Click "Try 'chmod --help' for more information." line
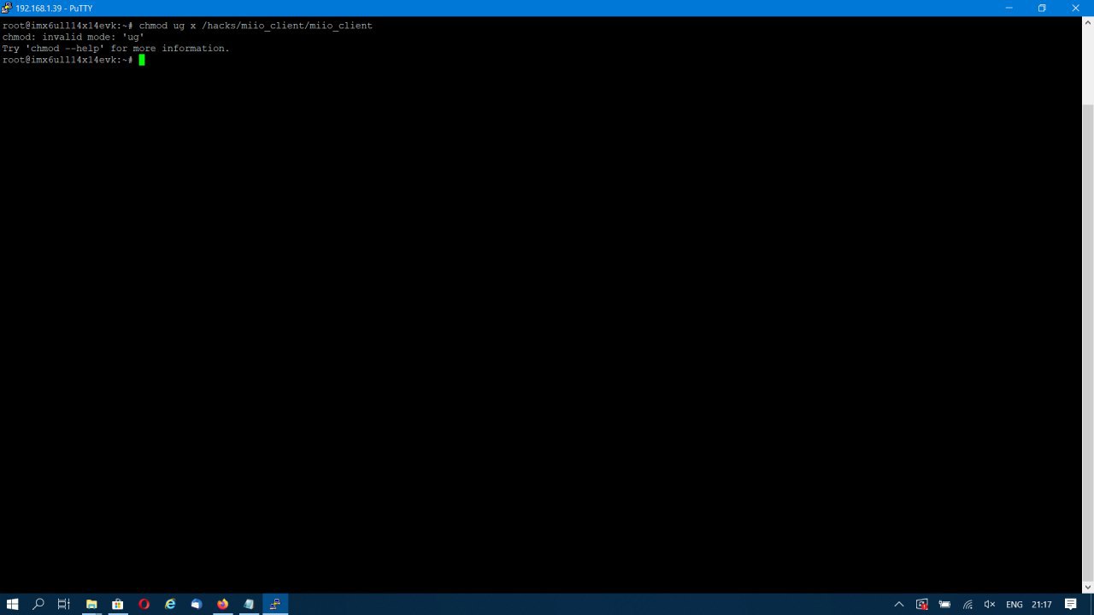1094x615 pixels. (115, 49)
